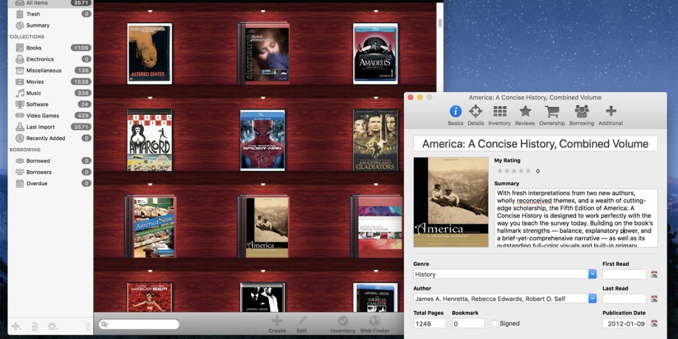
Task: Expand the Genre dropdown
Action: (592, 274)
